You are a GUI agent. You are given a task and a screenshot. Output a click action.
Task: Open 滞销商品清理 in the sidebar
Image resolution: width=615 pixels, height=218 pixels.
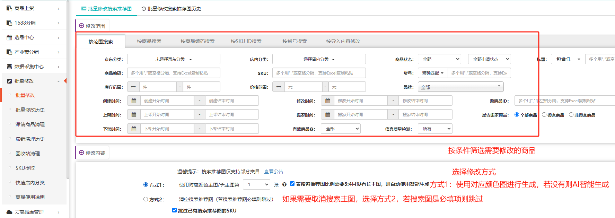coord(30,124)
